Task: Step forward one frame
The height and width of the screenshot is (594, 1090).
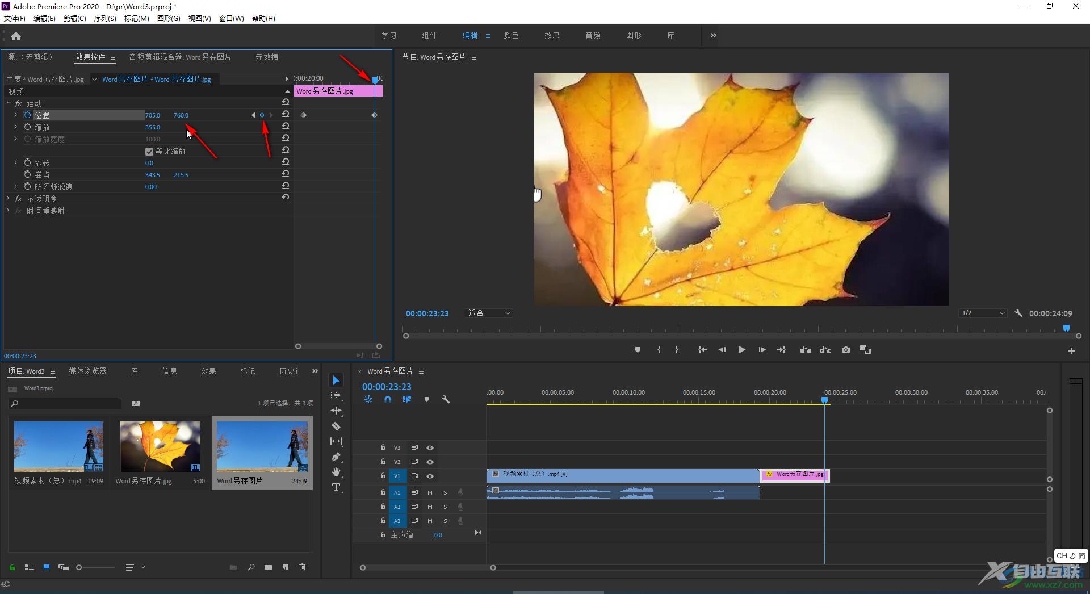Action: (x=762, y=350)
